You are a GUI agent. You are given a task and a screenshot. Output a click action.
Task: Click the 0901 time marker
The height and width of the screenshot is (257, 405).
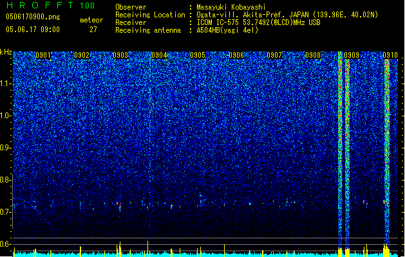click(43, 55)
